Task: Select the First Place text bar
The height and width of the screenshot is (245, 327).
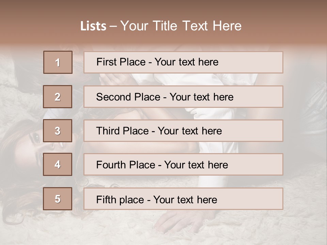Action: point(183,62)
